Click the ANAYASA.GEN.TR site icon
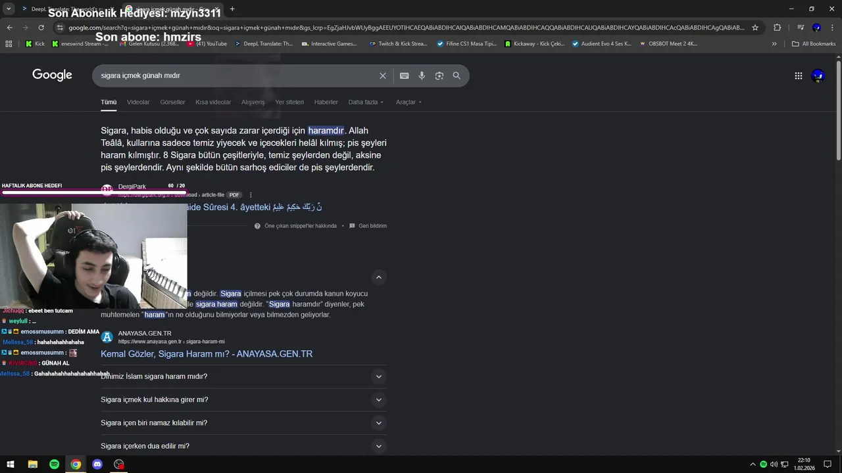The image size is (842, 473). (x=107, y=337)
